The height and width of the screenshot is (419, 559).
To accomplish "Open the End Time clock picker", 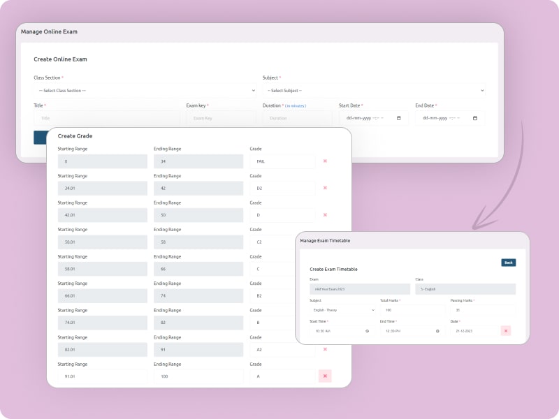I will (x=437, y=331).
